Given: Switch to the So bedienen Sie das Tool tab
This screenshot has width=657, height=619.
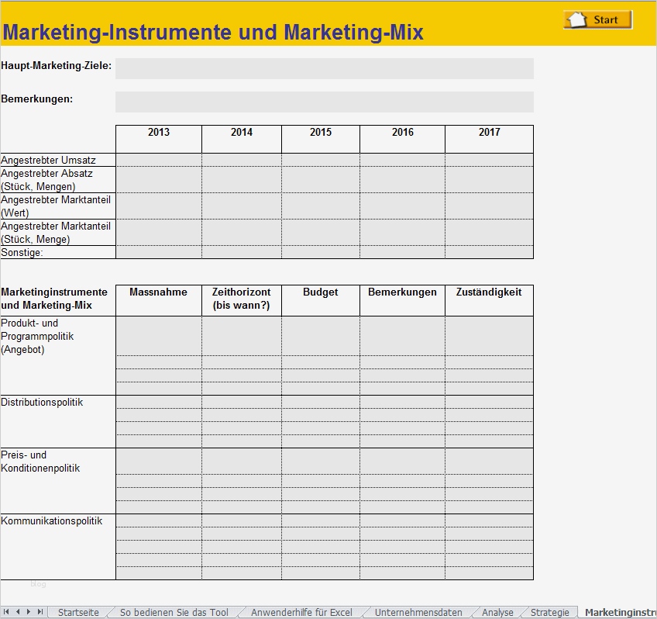Looking at the screenshot, I should click(x=174, y=612).
